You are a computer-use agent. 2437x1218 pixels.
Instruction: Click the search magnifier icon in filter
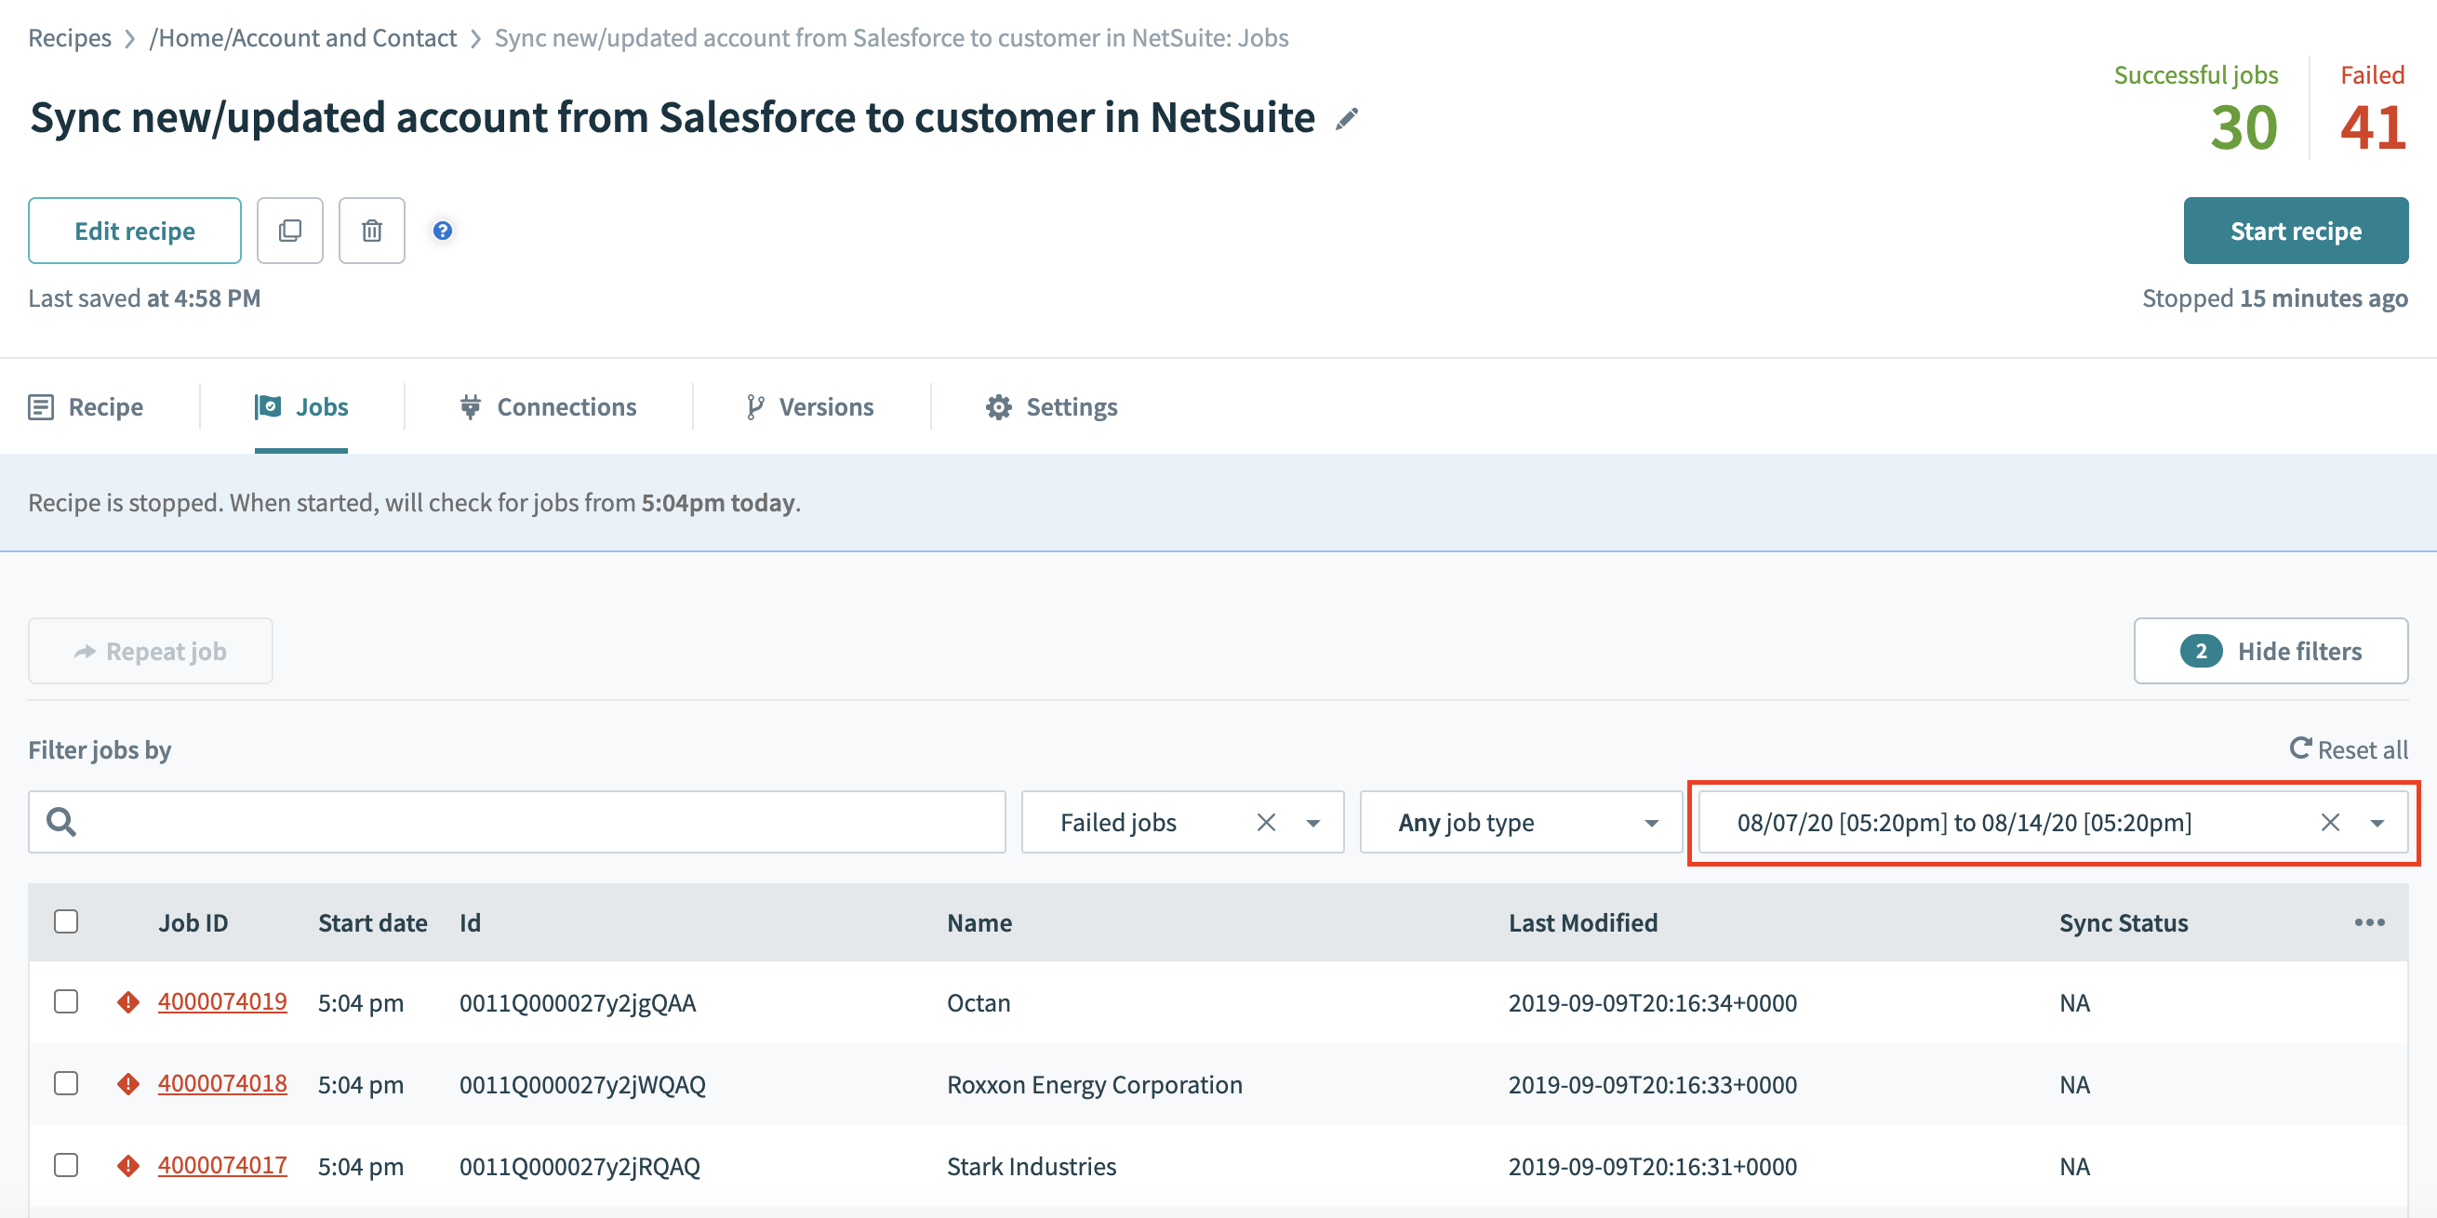pyautogui.click(x=61, y=822)
